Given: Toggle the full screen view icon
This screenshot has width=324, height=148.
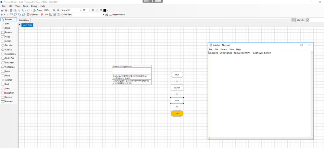Looking at the screenshot, I should (x=54, y=15).
